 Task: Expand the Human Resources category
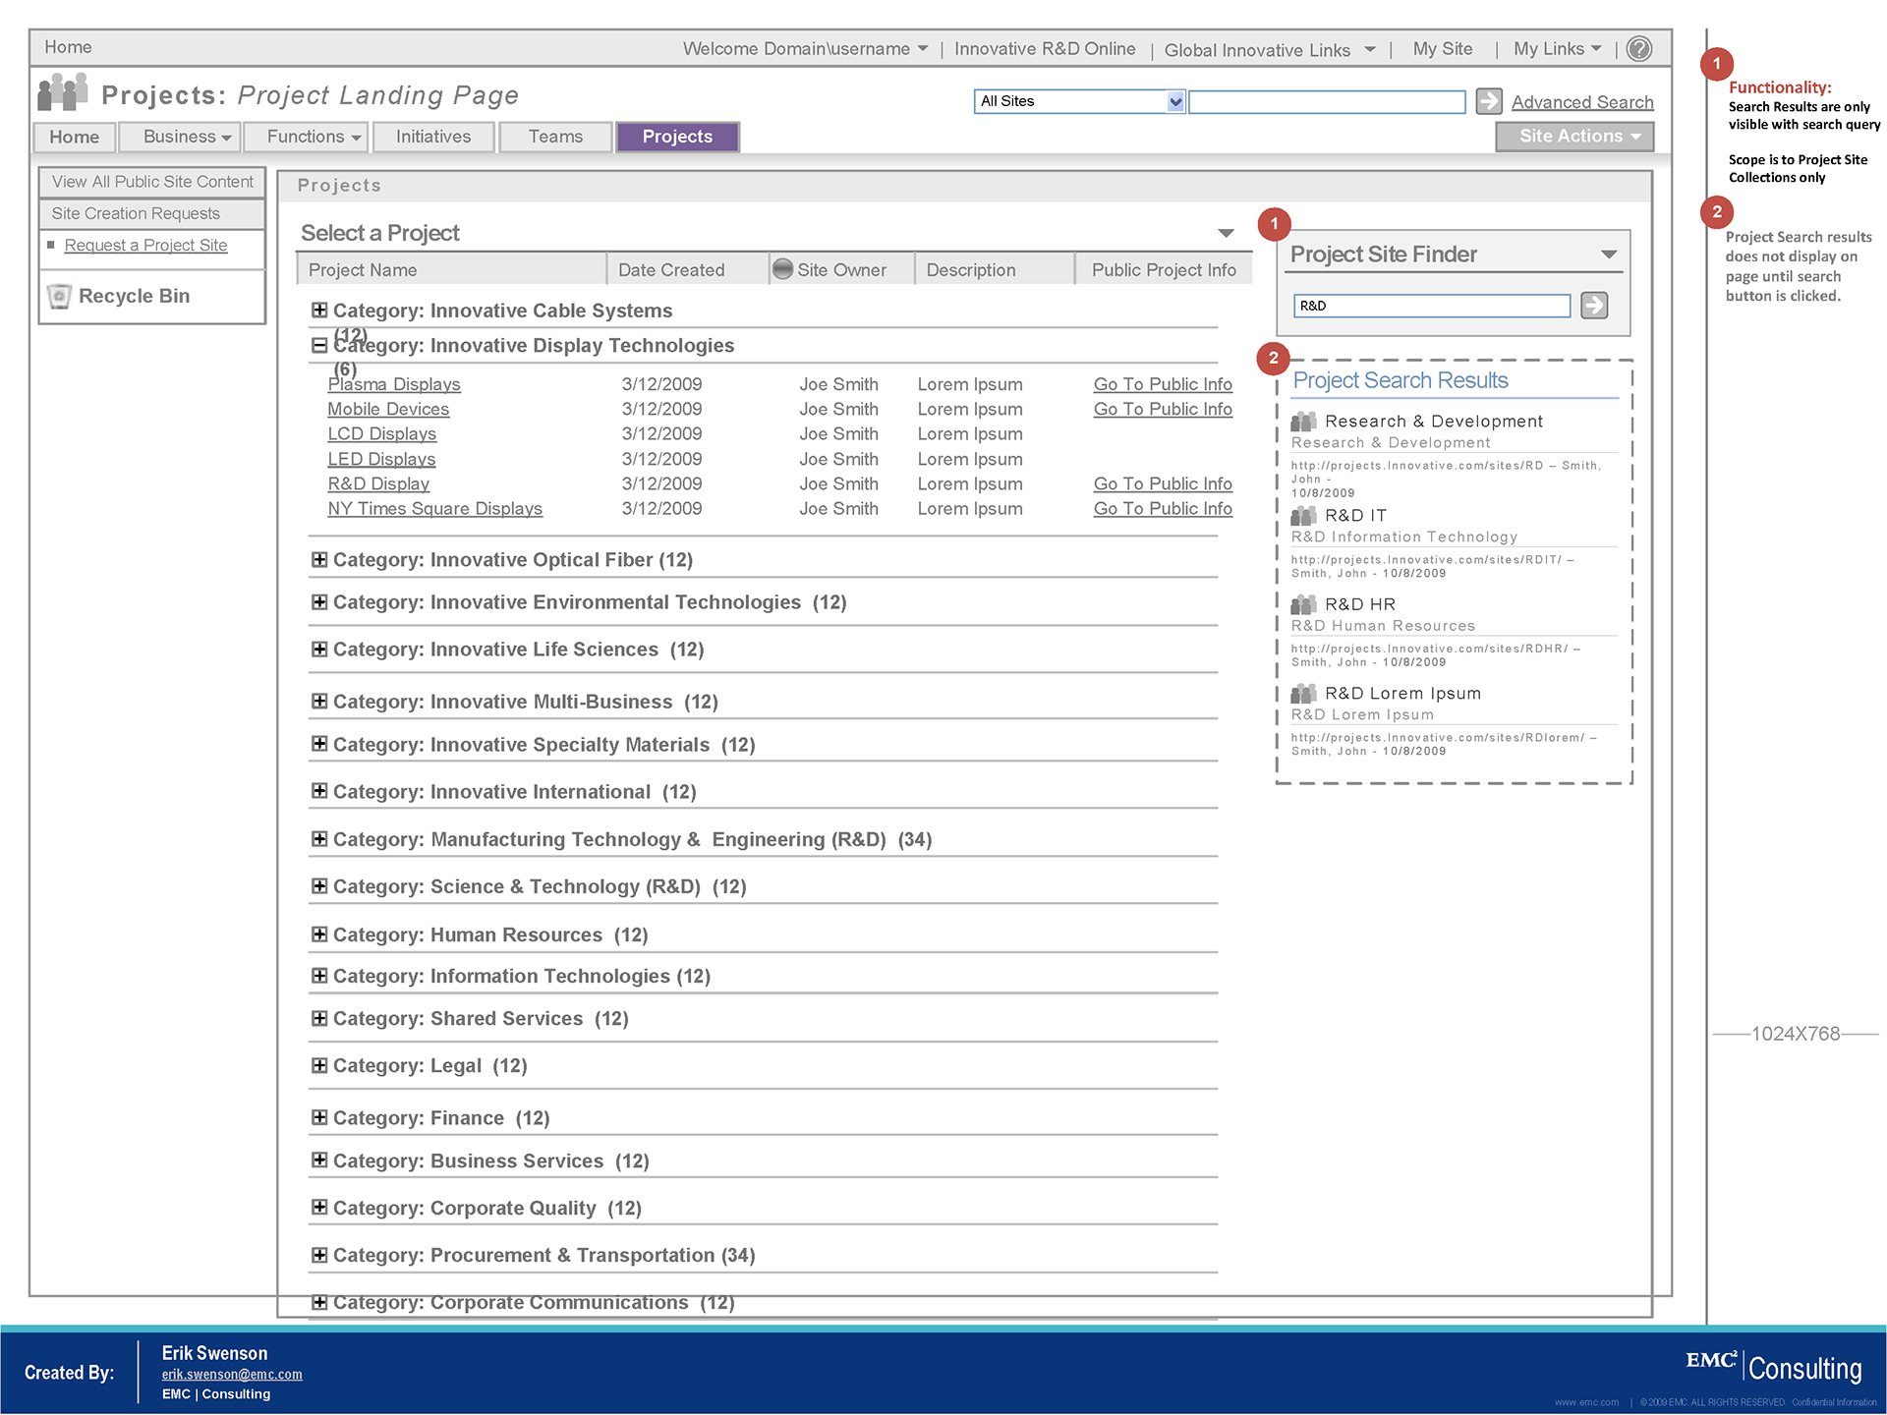point(319,934)
